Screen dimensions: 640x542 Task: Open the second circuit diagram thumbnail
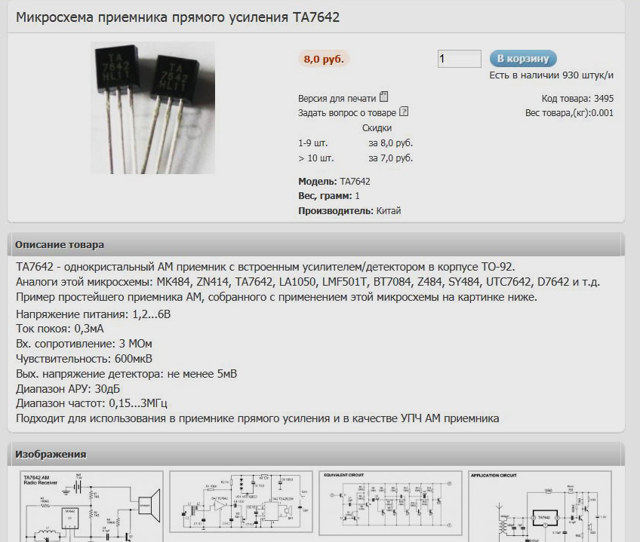coord(241,501)
